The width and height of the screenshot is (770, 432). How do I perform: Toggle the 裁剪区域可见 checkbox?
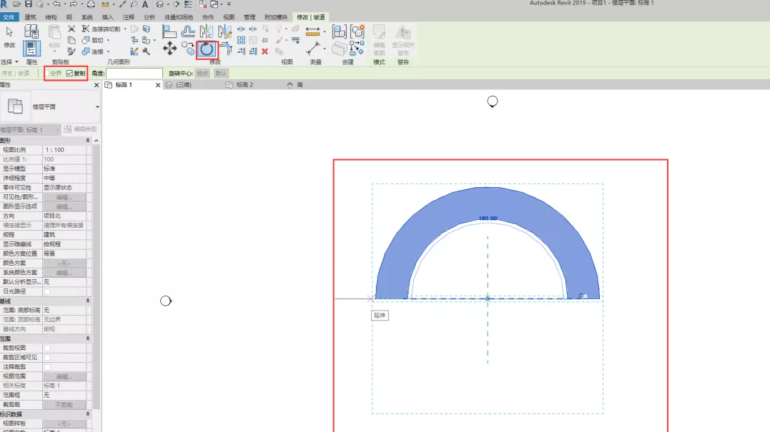coord(47,358)
